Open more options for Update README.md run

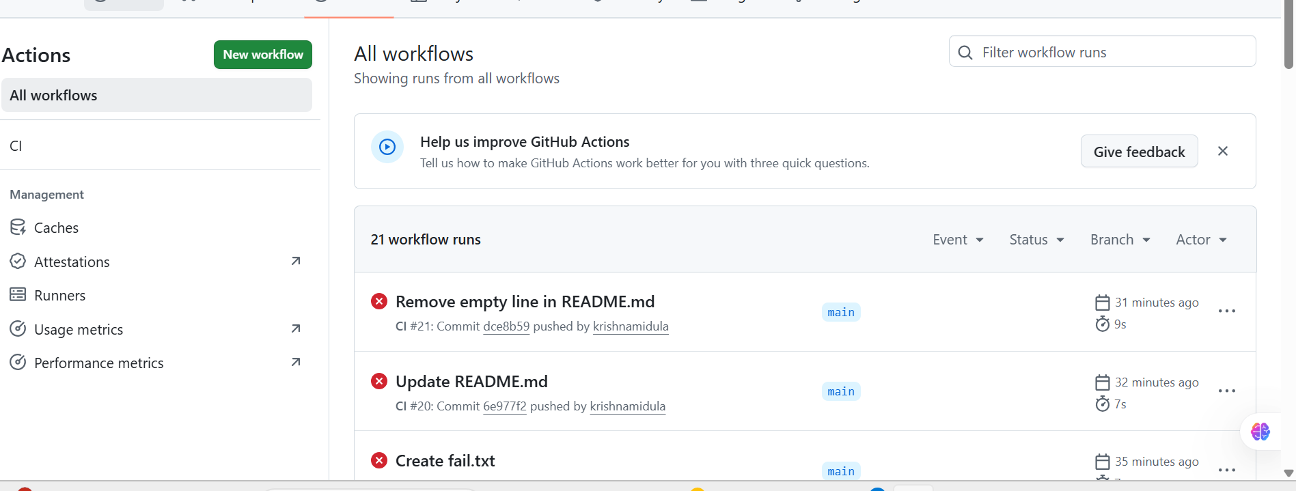coord(1227,391)
